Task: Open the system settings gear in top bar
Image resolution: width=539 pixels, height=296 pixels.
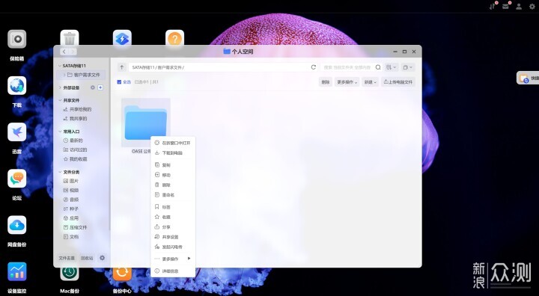Action: [532, 6]
